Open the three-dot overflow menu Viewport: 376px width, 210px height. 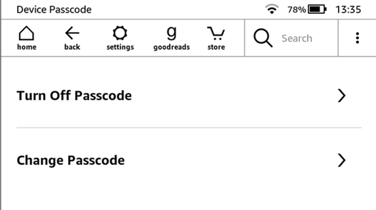[x=357, y=38]
